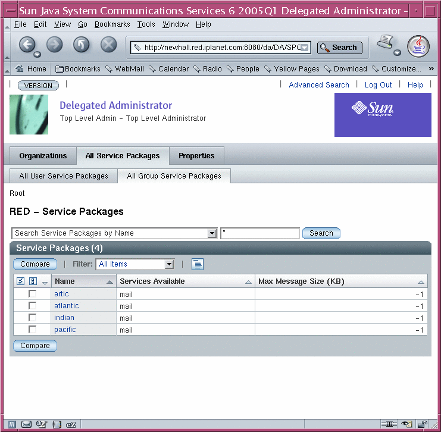The width and height of the screenshot is (441, 432).
Task: Open the Edit menu
Action: pyautogui.click(x=40, y=24)
